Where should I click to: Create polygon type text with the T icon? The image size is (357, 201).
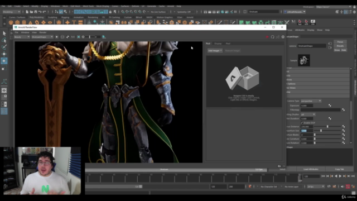coord(74,22)
